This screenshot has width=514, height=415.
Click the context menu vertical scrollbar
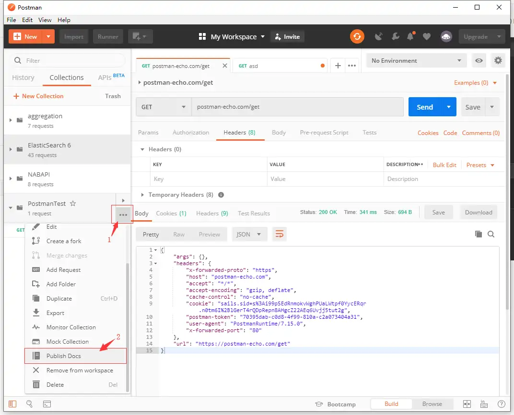(127, 325)
